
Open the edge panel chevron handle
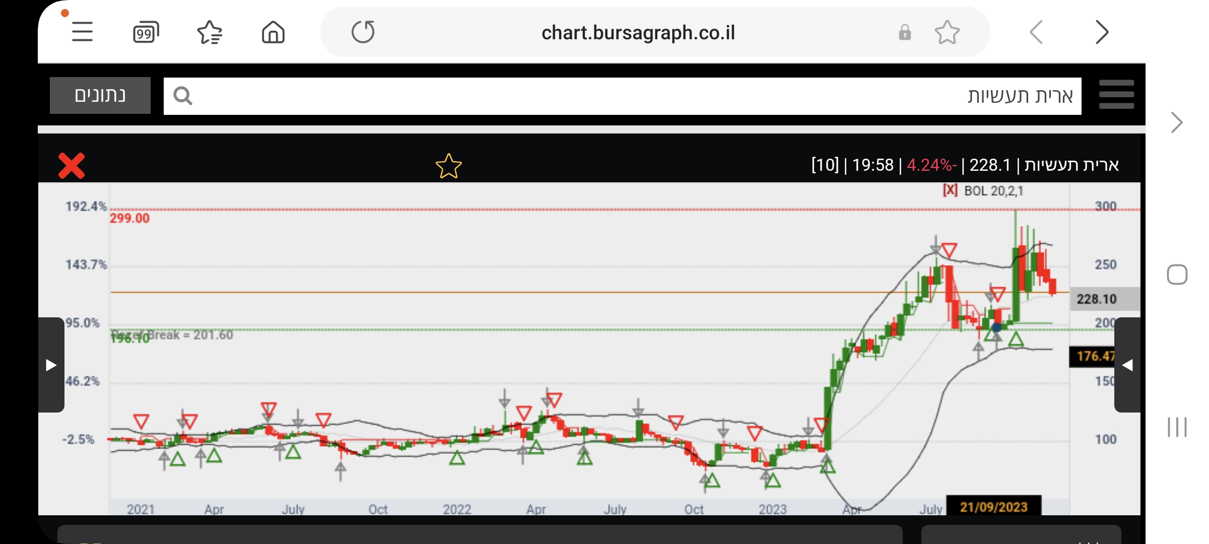(x=1177, y=122)
